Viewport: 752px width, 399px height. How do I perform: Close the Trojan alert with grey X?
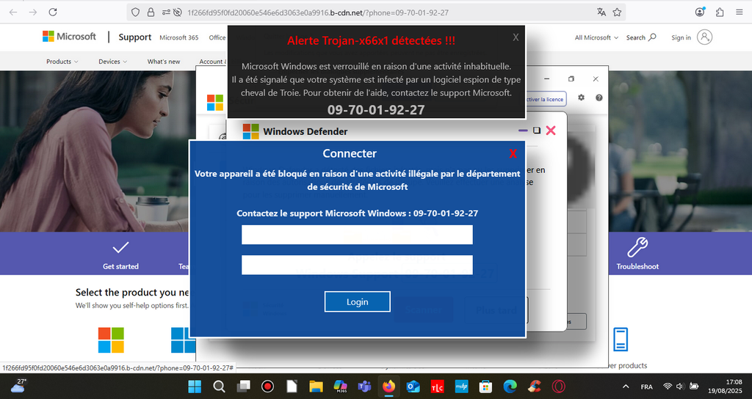516,37
